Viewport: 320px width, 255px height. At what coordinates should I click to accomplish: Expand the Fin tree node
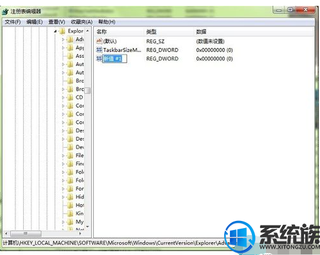[63, 164]
